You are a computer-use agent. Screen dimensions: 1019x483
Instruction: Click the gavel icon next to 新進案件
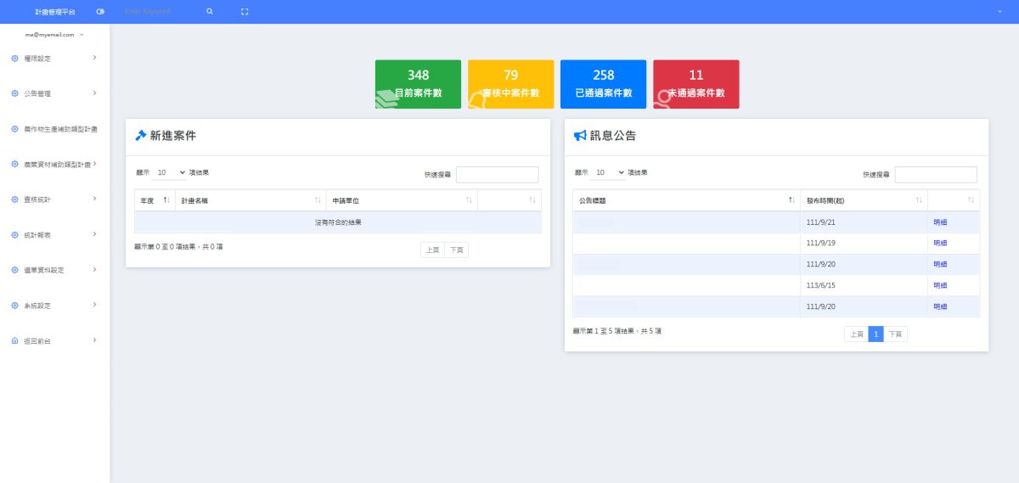[141, 136]
